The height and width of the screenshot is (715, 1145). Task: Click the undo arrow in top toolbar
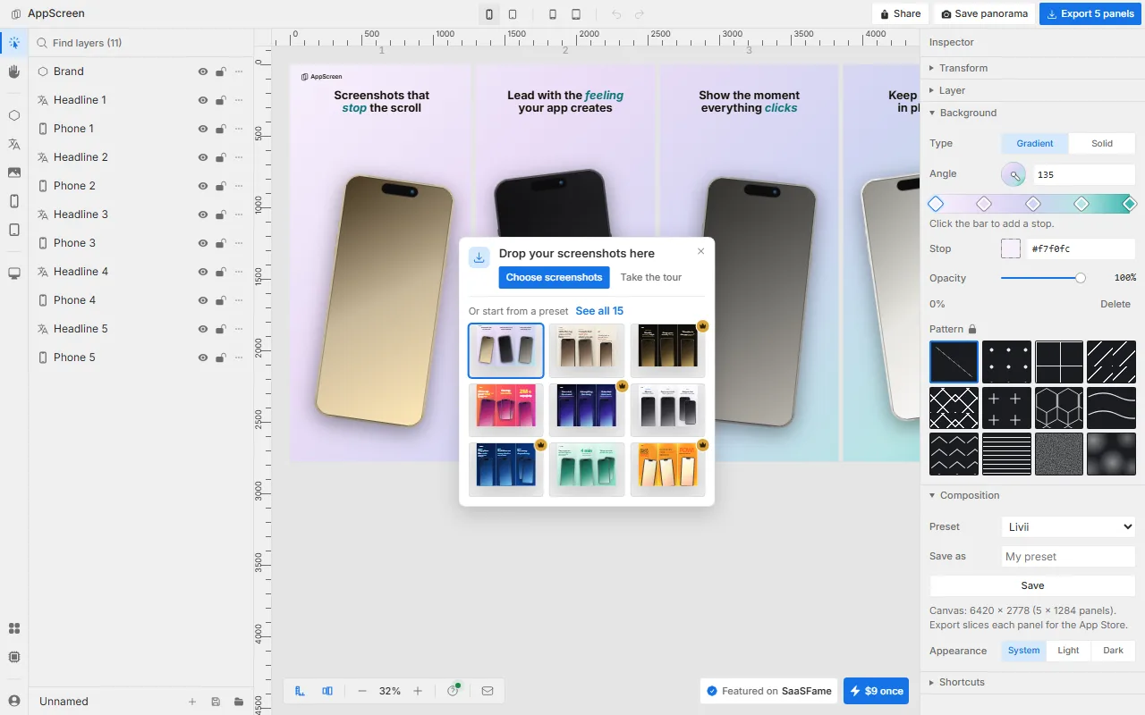(x=615, y=14)
